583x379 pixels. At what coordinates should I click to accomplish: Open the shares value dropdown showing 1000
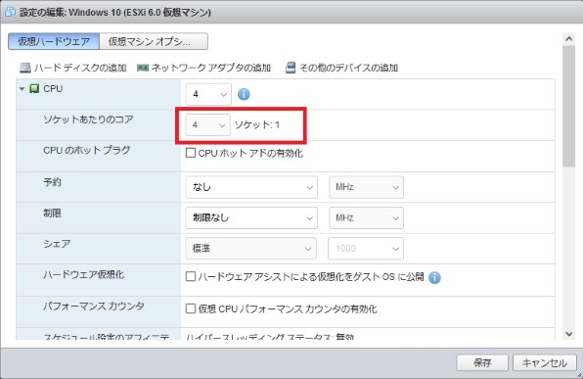366,249
